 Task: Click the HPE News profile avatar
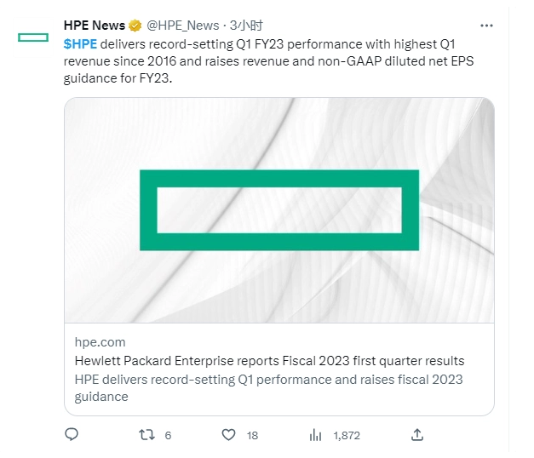[34, 37]
